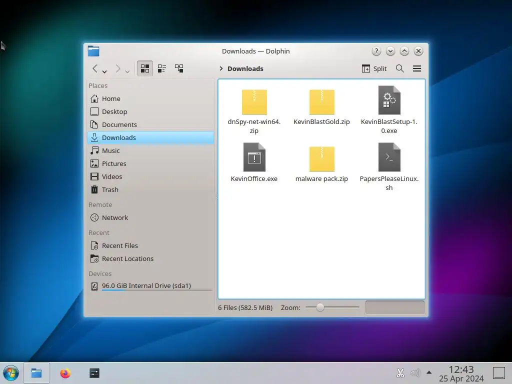The width and height of the screenshot is (512, 384).
Task: Click the Remote section header
Action: (x=100, y=205)
